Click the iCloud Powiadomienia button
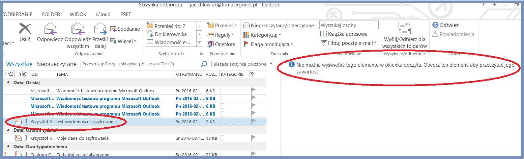Image resolution: width=524 pixels, height=159 pixels. click(453, 34)
